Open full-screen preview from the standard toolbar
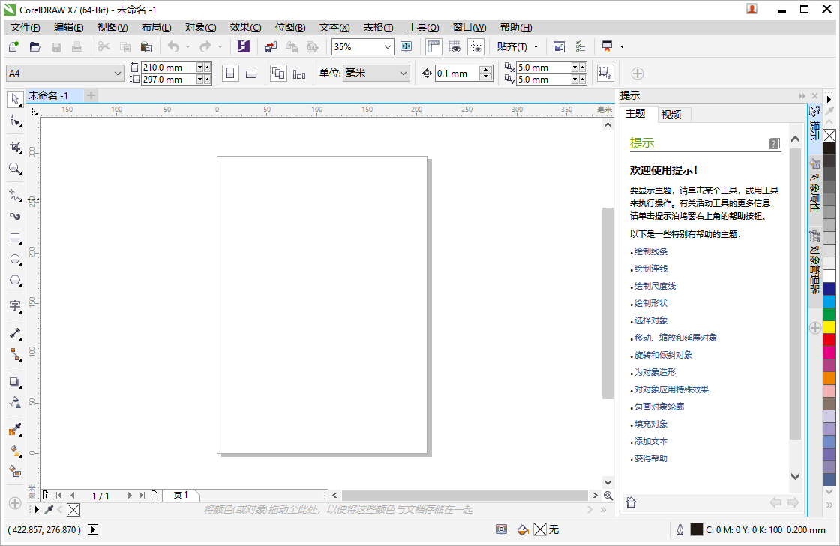Viewport: 840px width, 546px height. (x=559, y=46)
